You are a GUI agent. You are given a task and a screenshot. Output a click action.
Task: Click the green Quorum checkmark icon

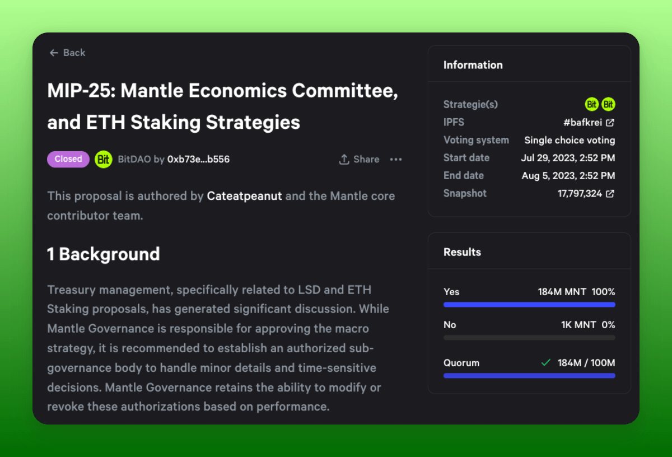click(545, 363)
